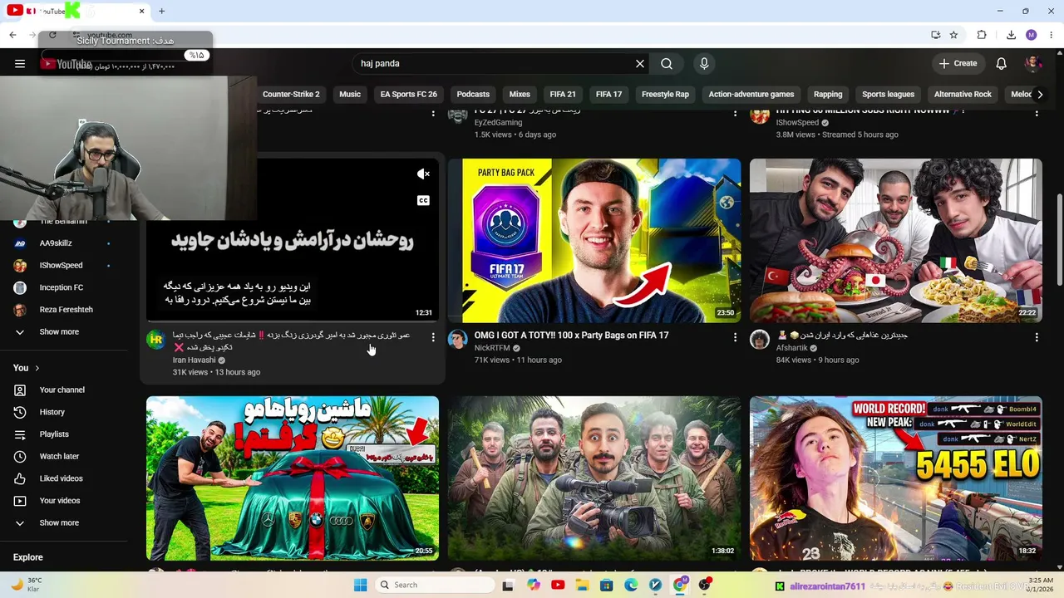Open the You section chevron header
Image resolution: width=1064 pixels, height=598 pixels.
click(x=27, y=368)
